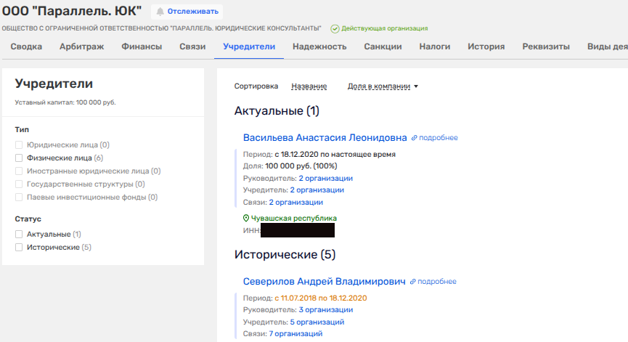Viewport: 628px width, 342px height.
Task: Click link icon beside Васильева's подробнее
Action: pyautogui.click(x=415, y=138)
